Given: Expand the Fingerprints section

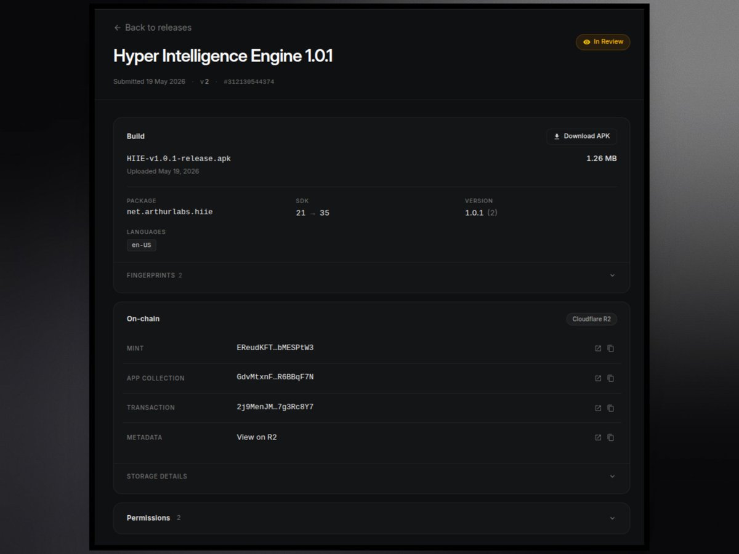Looking at the screenshot, I should [x=371, y=275].
